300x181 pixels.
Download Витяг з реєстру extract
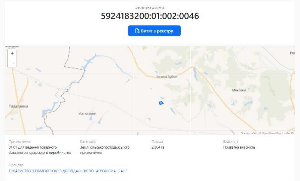pyautogui.click(x=154, y=31)
